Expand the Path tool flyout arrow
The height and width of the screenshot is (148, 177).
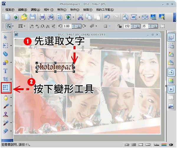[11, 62]
